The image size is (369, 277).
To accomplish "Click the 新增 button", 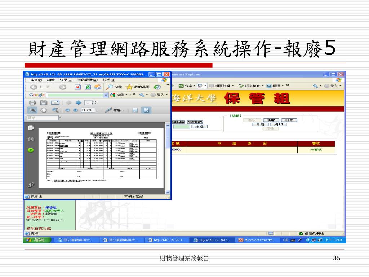I will [271, 120].
